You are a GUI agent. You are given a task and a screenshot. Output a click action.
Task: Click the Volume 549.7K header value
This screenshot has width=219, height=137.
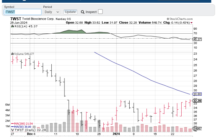tap(151, 22)
